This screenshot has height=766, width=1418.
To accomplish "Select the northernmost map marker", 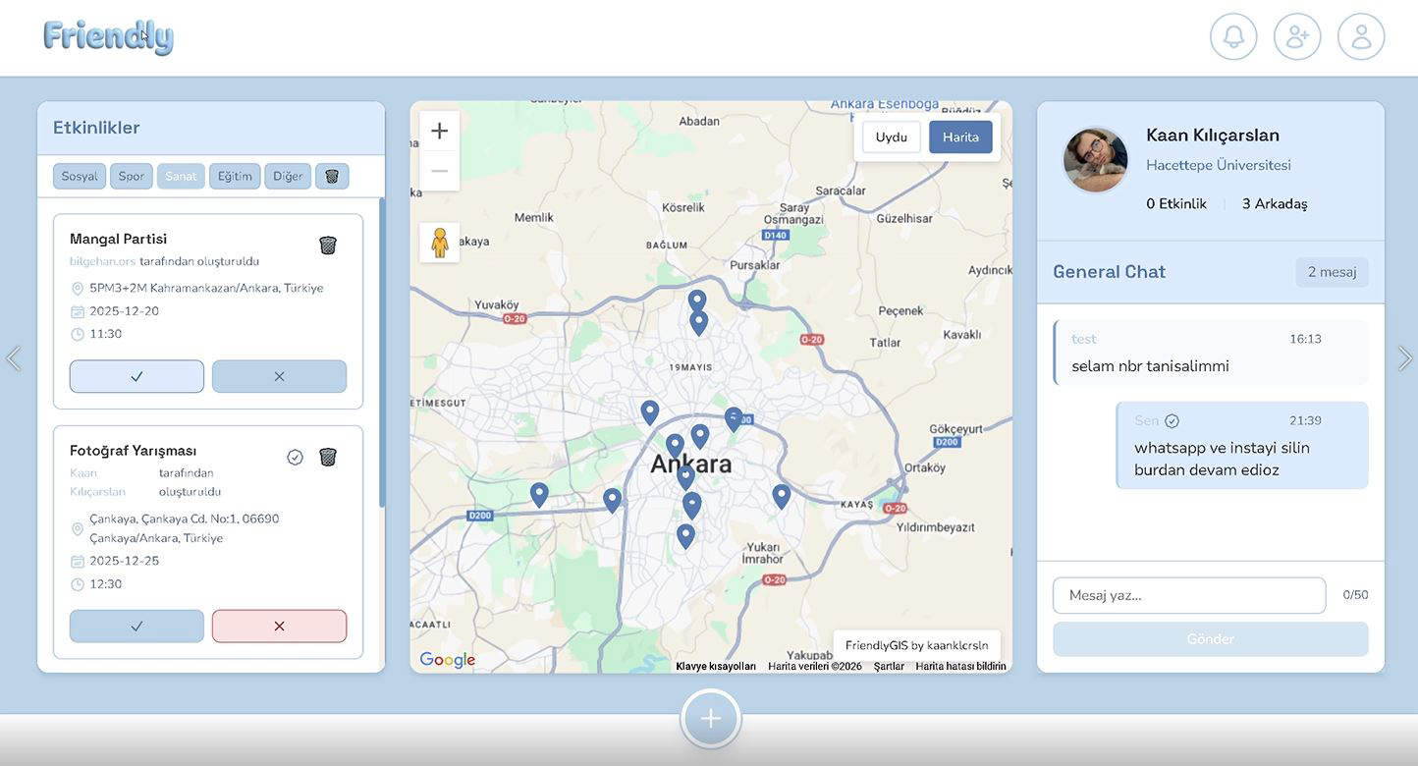I will click(x=697, y=301).
